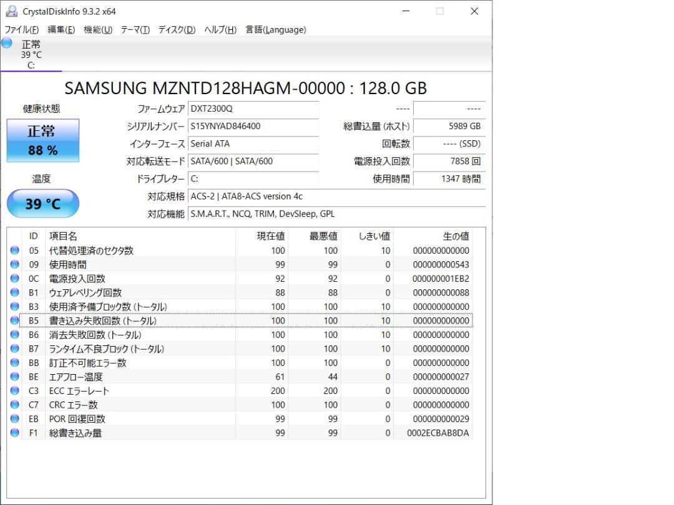
Task: Open the ファイル(F) menu
Action: (21, 30)
